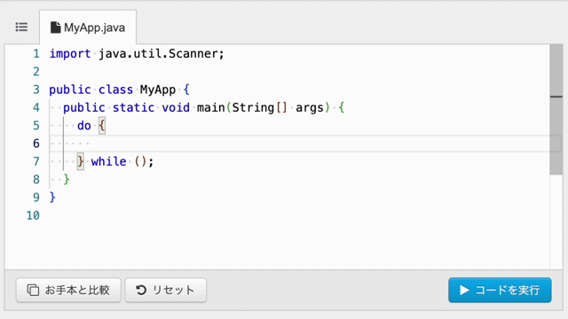Click the main method name on line 4
The width and height of the screenshot is (568, 319).
point(211,107)
